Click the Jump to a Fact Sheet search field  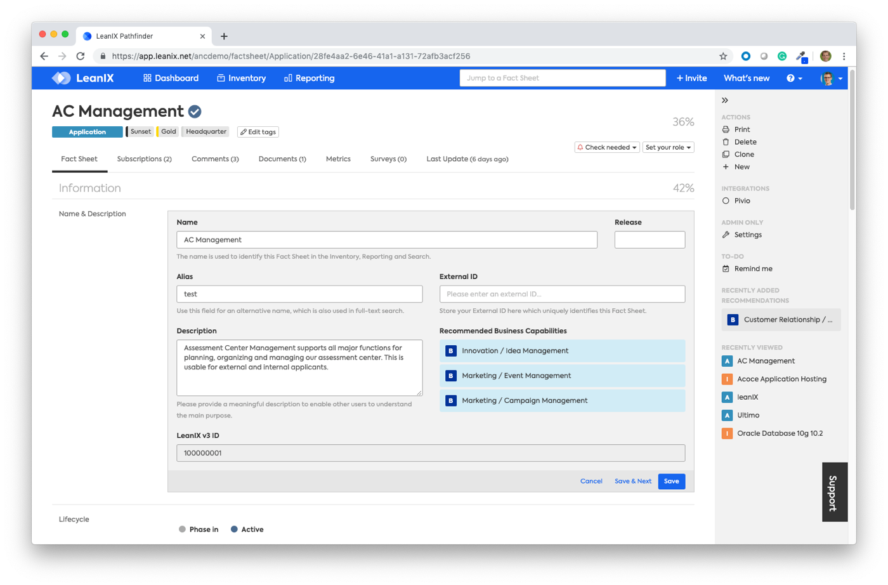pyautogui.click(x=561, y=77)
